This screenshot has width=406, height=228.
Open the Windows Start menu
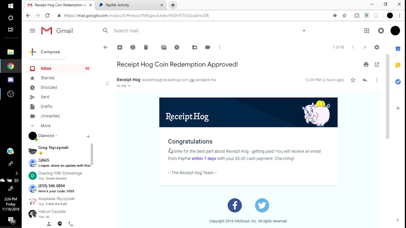click(x=10, y=6)
